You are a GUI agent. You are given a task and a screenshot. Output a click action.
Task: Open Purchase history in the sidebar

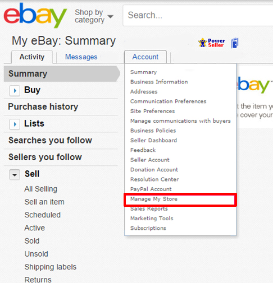click(x=43, y=106)
